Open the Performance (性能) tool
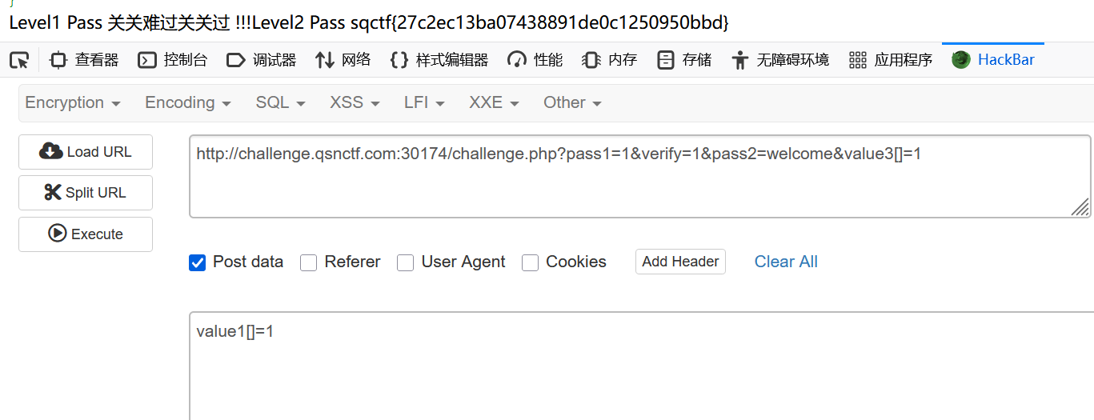Image resolution: width=1094 pixels, height=420 pixels. [535, 60]
